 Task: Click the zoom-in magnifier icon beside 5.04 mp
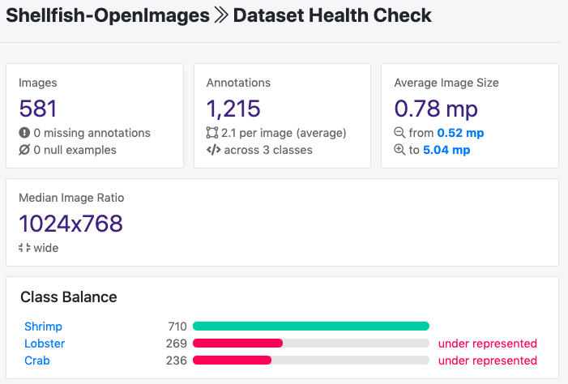(399, 150)
